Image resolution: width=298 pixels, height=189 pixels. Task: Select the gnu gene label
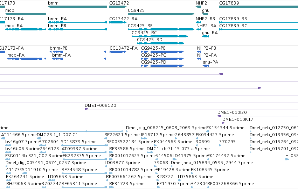tap(206, 10)
